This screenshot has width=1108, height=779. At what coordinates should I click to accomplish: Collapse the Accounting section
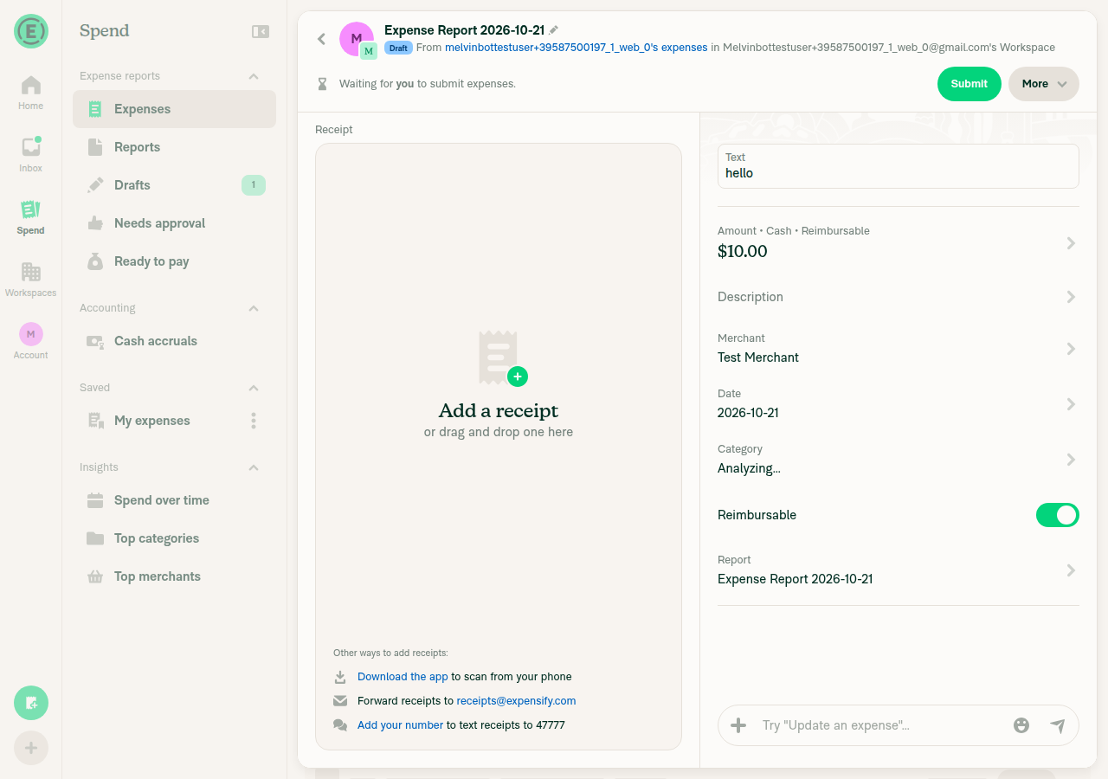click(254, 308)
